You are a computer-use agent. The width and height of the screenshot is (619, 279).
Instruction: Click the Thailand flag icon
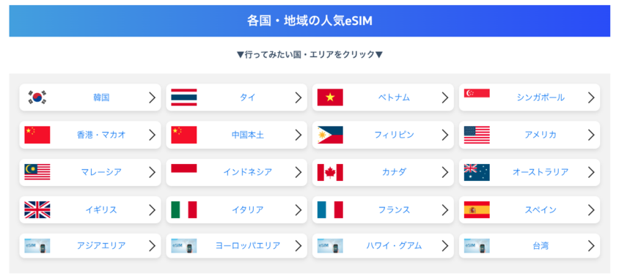(183, 97)
